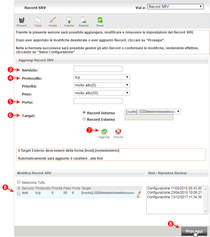Image resolution: width=210 pixels, height=237 pixels.
Task: Click the Importa toolbar icon
Action: [69, 20]
